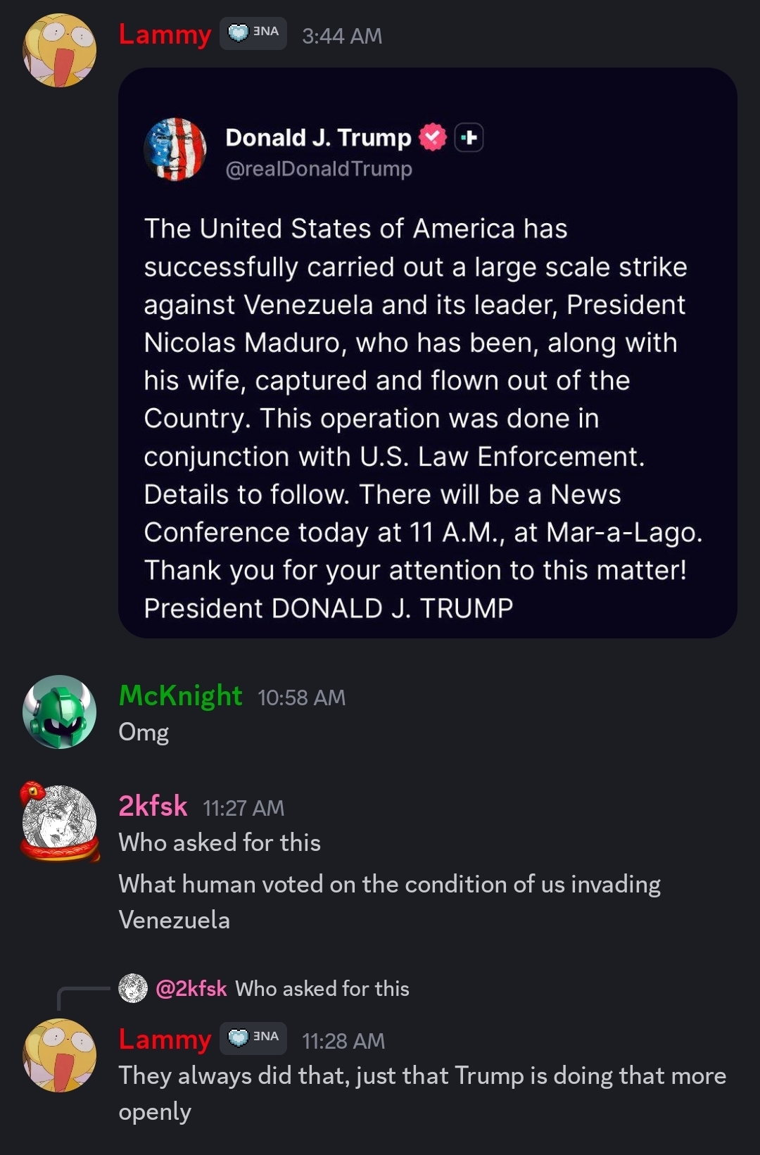Tap the plus badge icon beside verified checkmark

pyautogui.click(x=469, y=137)
